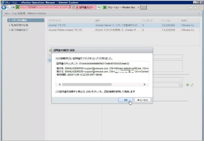Click the バージョン column header
The width and height of the screenshot is (204, 141).
coord(170,21)
